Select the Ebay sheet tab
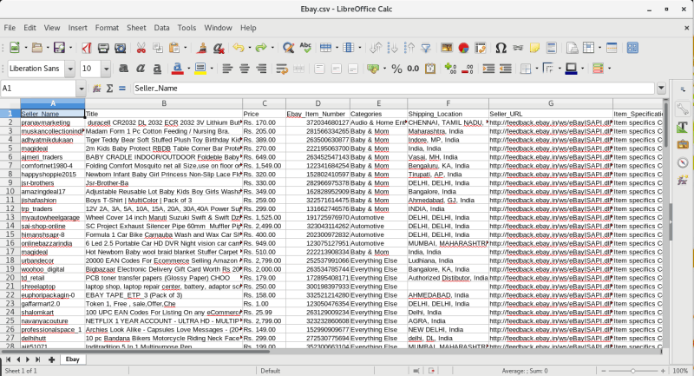The height and width of the screenshot is (376, 694). (74, 359)
